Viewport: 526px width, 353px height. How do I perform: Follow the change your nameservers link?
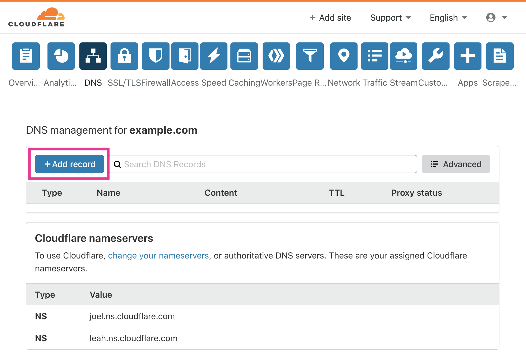158,256
